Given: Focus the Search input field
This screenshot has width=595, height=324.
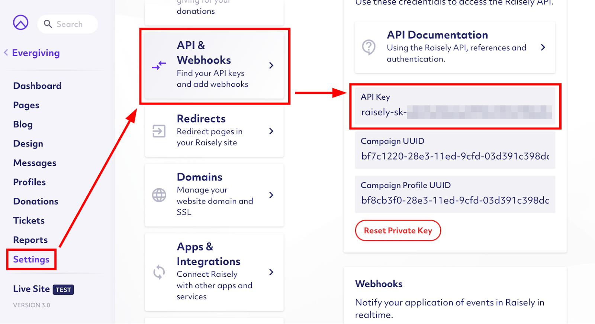Looking at the screenshot, I should (x=68, y=24).
